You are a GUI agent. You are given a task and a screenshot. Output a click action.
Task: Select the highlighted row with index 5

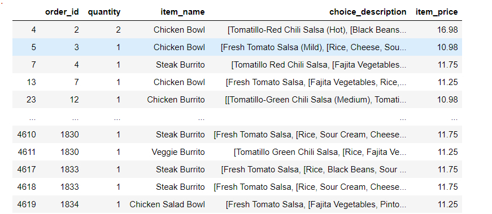(x=237, y=47)
